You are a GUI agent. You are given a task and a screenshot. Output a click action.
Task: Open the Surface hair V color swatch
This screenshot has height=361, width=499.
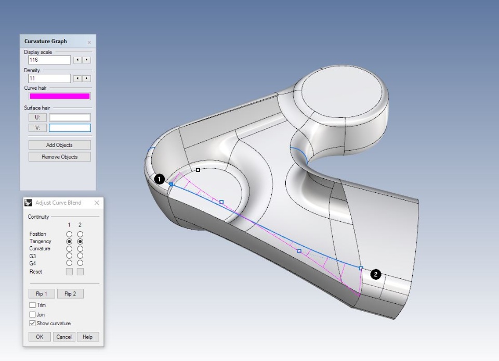click(70, 128)
